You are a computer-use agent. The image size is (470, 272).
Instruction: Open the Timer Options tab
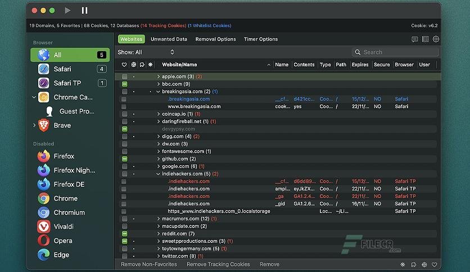[x=260, y=39]
